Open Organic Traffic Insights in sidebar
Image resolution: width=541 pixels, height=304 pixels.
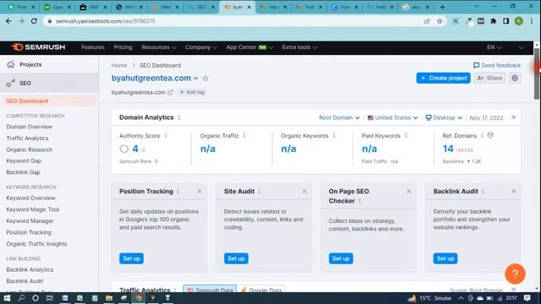36,244
